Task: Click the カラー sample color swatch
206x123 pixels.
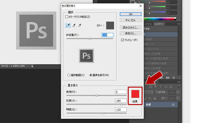Action: coord(110,25)
